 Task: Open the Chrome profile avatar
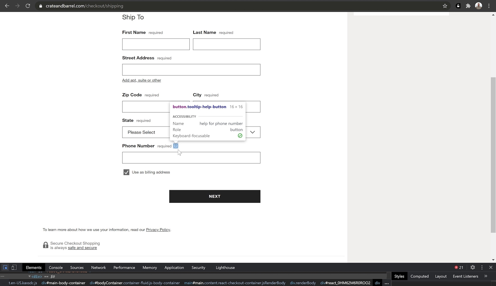[x=478, y=6]
